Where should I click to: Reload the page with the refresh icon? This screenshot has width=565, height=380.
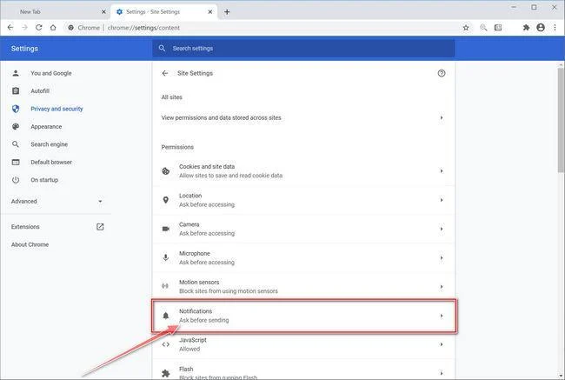[38, 28]
